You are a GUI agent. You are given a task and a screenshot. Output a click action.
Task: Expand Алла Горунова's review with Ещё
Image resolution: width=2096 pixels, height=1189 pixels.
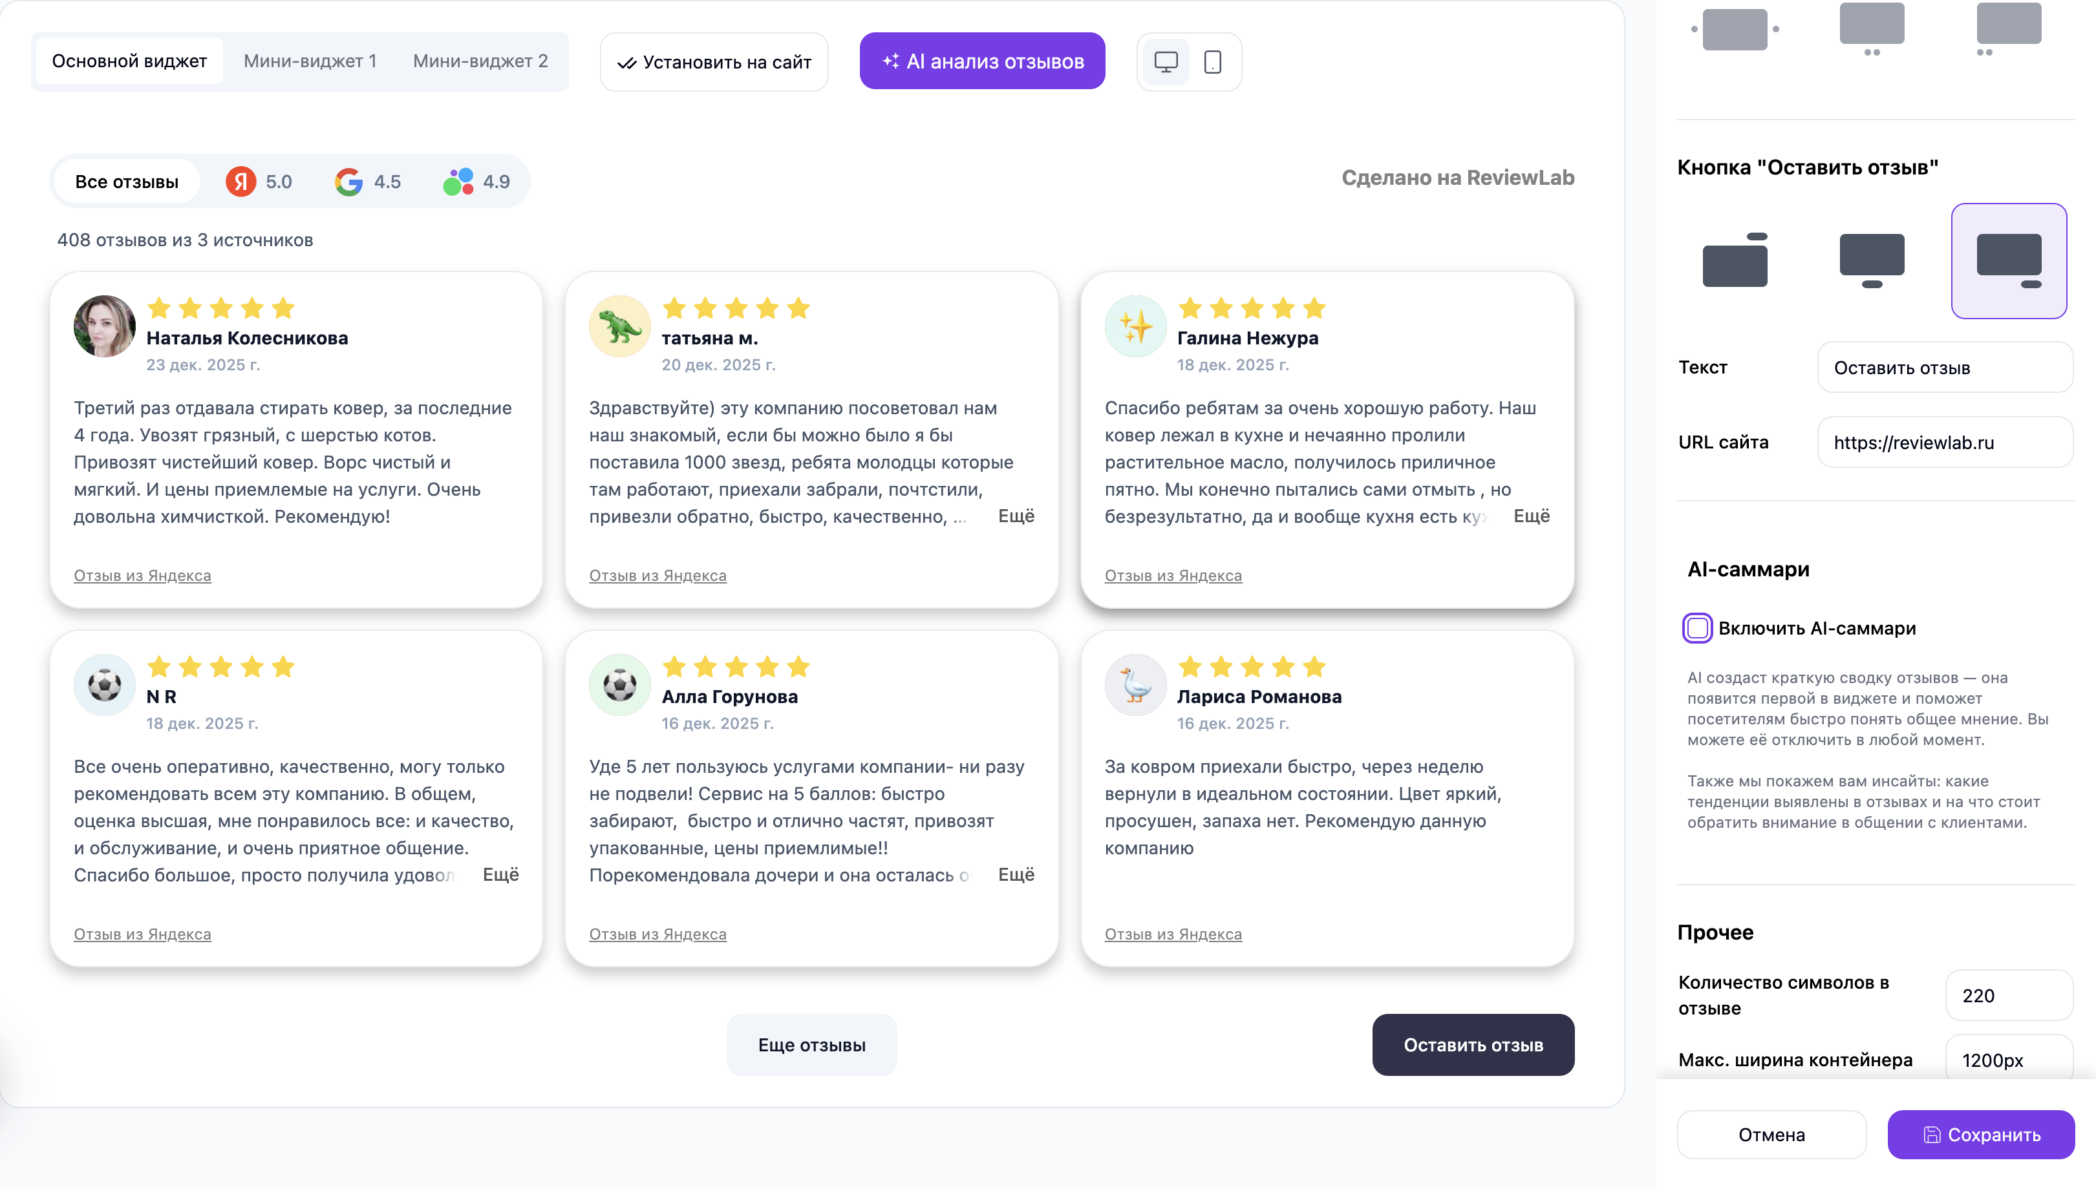pyautogui.click(x=1017, y=874)
